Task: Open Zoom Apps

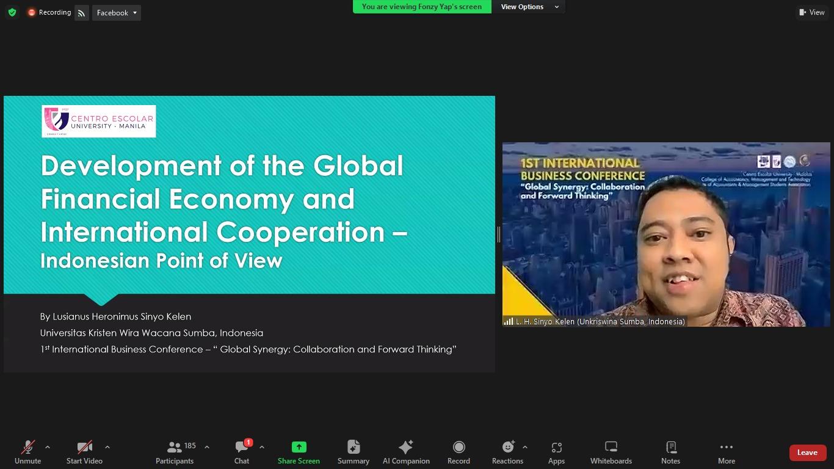Action: tap(556, 453)
